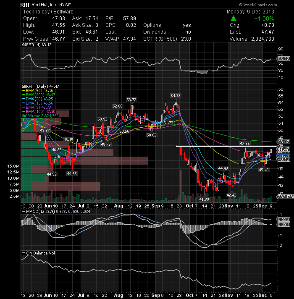Click the EMA(20) 46.25 legend entry
This screenshot has width=294, height=299.
(x=39, y=99)
